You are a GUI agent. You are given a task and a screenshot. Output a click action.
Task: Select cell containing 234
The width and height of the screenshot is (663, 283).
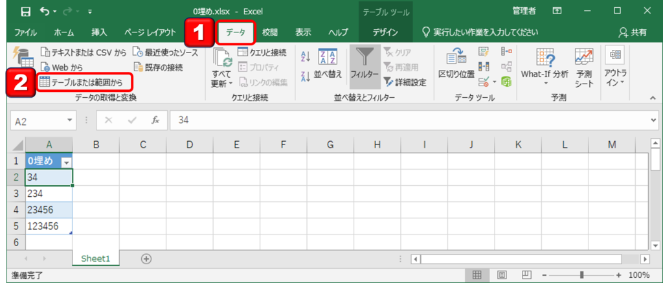[x=49, y=194]
